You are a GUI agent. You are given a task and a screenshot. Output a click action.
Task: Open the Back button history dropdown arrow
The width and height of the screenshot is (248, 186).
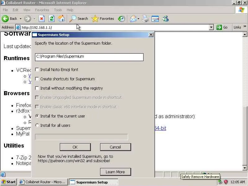(20, 19)
